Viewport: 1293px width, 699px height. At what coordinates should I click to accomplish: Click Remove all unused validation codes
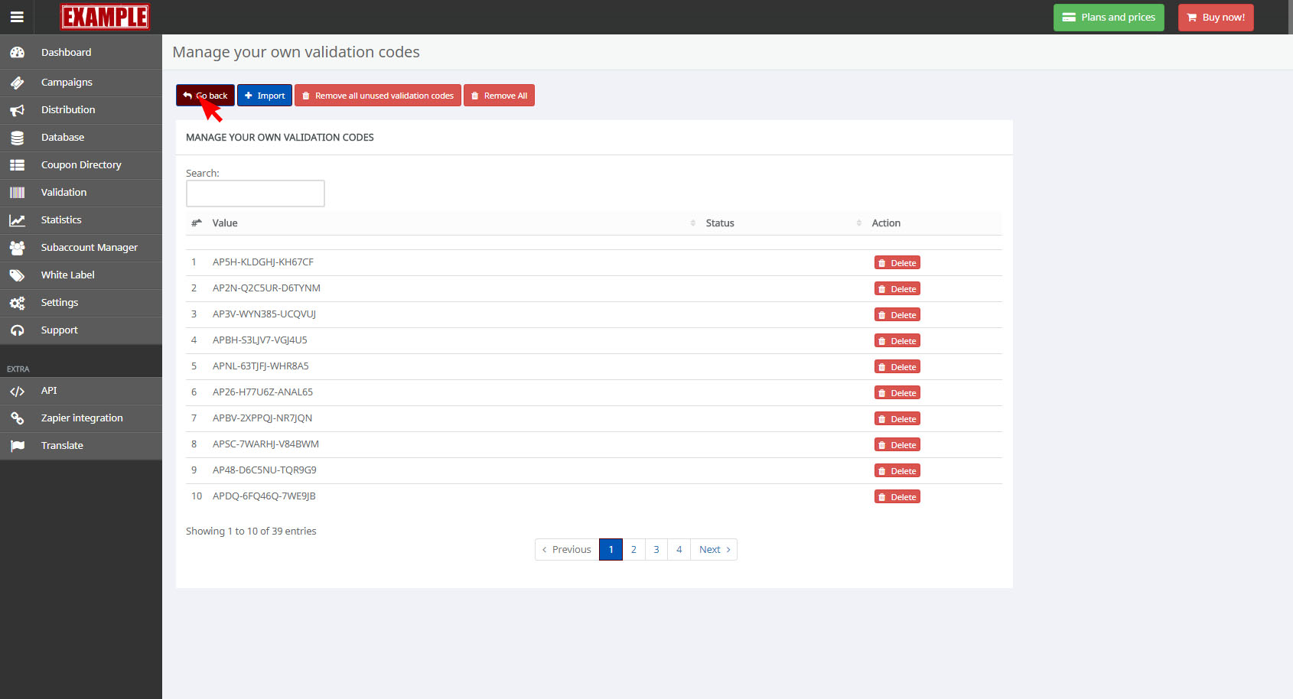click(x=378, y=96)
